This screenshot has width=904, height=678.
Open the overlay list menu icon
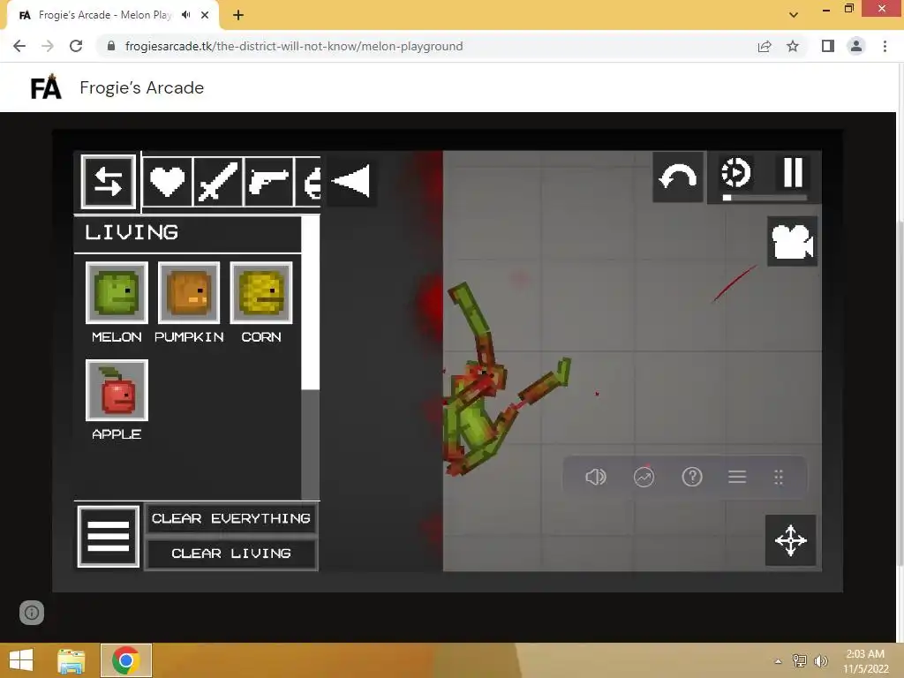tap(737, 477)
